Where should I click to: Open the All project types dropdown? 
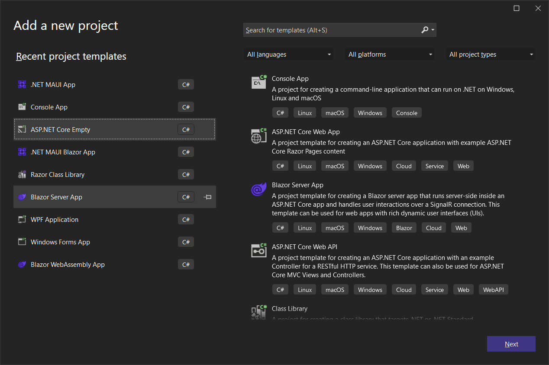click(x=491, y=54)
